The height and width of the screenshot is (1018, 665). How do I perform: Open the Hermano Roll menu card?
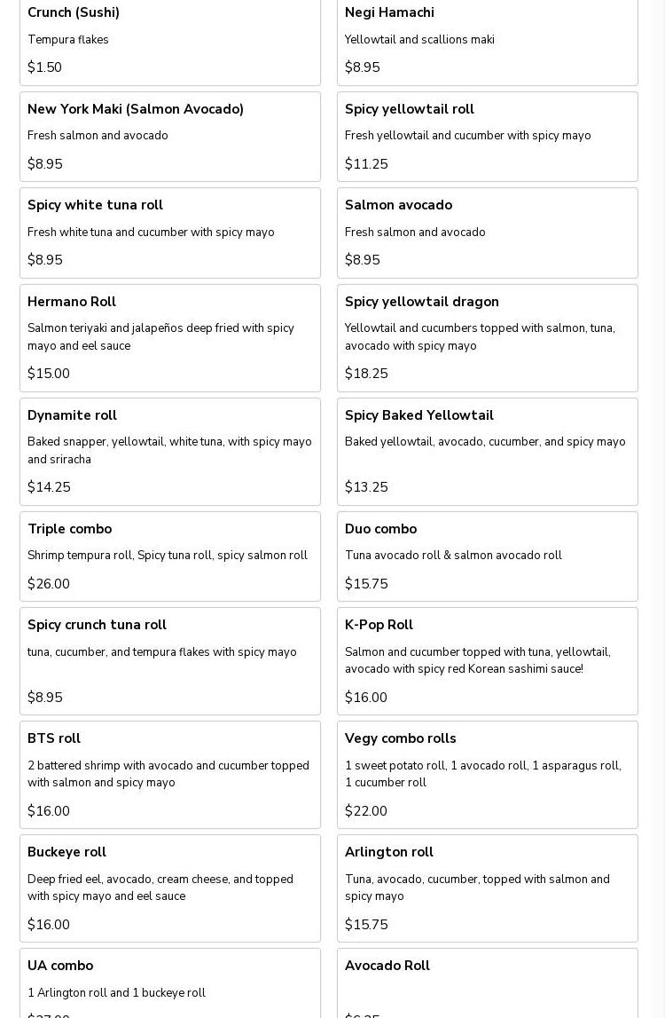pyautogui.click(x=169, y=337)
